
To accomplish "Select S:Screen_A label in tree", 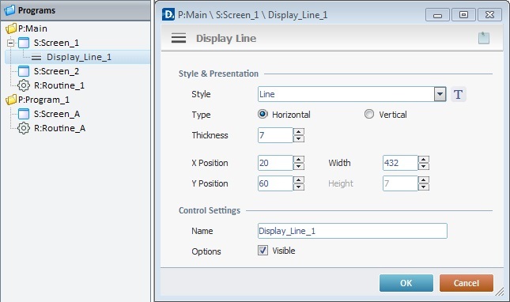I will [57, 114].
